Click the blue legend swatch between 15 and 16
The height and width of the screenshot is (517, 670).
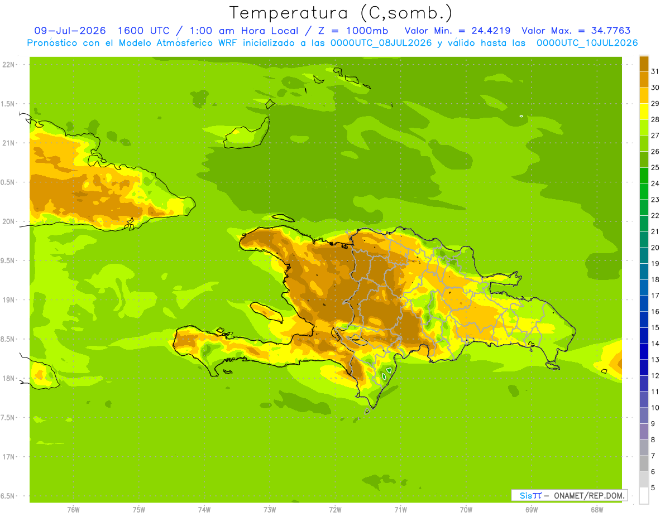pos(644,319)
